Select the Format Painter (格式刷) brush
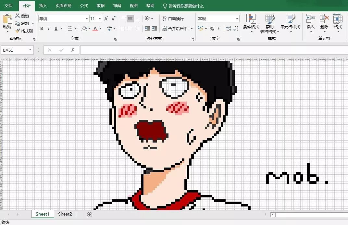 tap(18, 31)
